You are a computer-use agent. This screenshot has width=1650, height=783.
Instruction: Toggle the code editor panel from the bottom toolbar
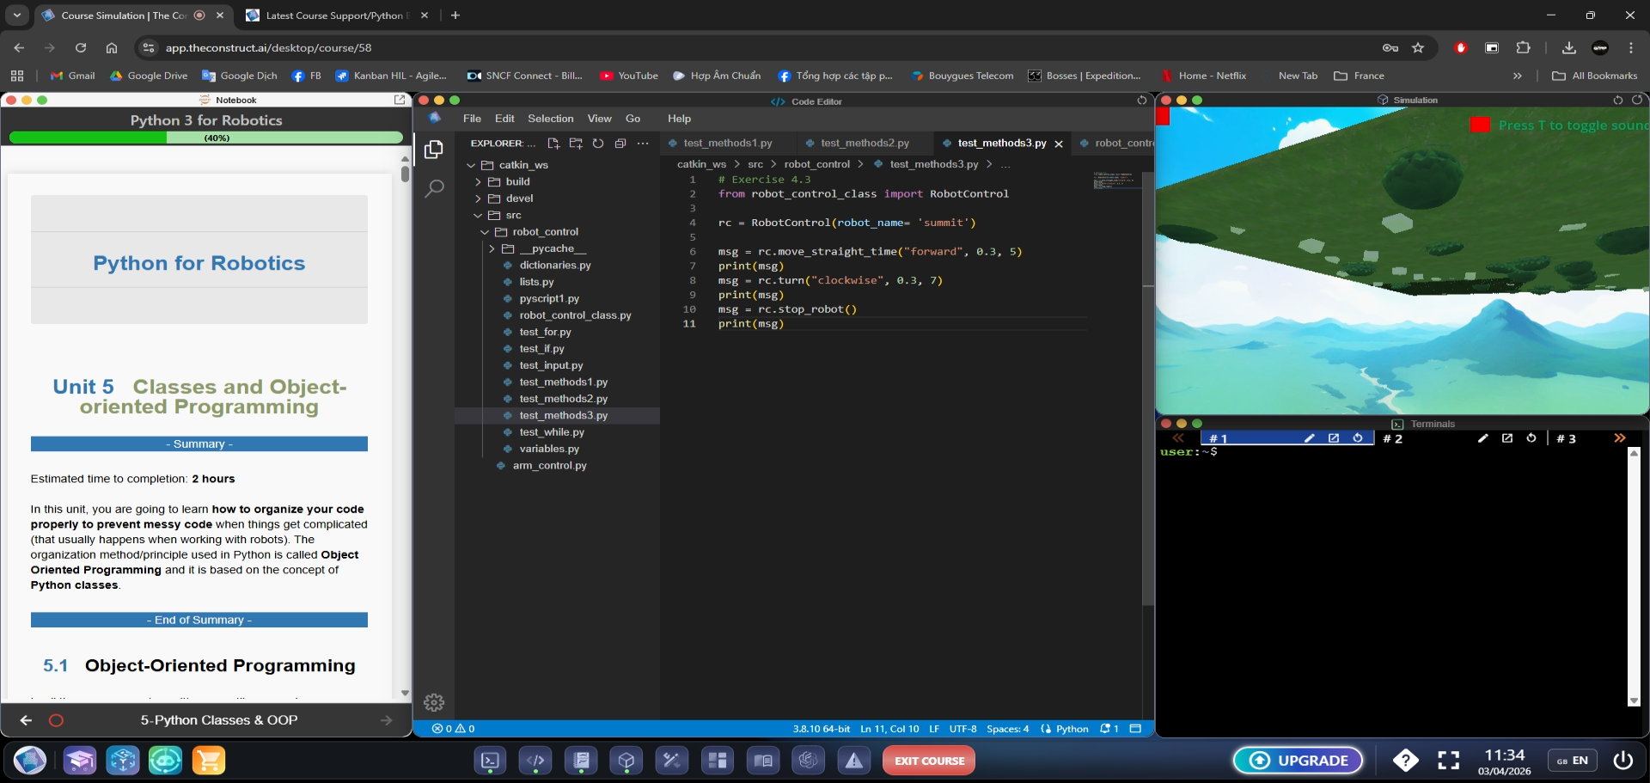[x=535, y=761]
